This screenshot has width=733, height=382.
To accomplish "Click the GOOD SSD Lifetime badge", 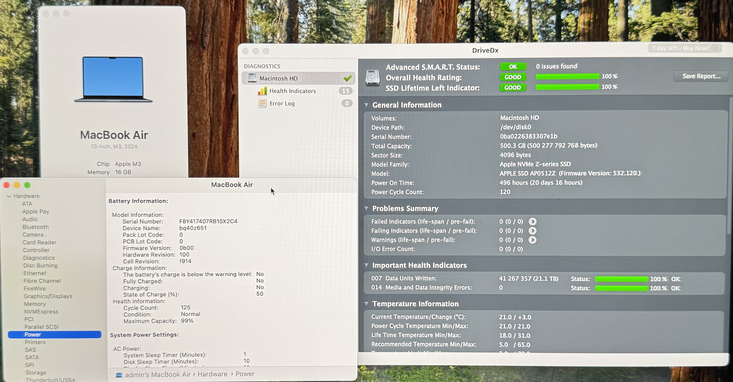I will (513, 88).
